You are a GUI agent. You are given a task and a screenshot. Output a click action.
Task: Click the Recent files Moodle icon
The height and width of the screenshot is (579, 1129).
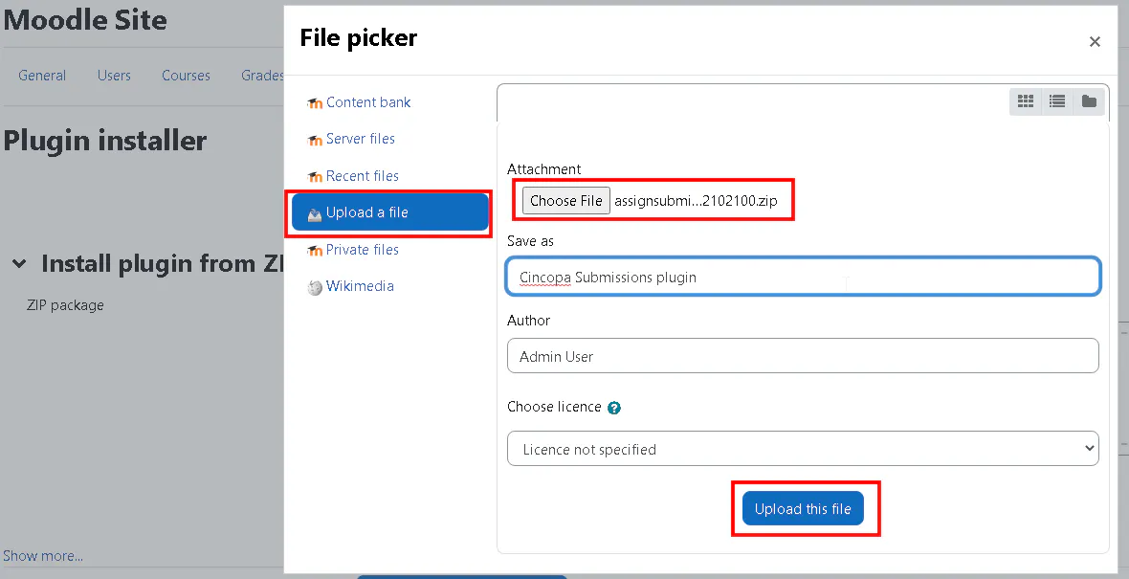(315, 177)
